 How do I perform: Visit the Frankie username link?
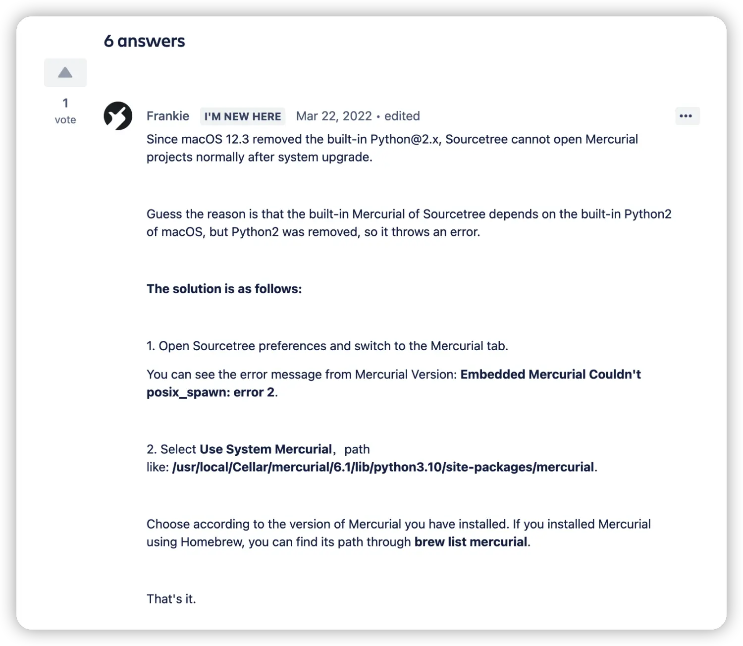tap(168, 116)
